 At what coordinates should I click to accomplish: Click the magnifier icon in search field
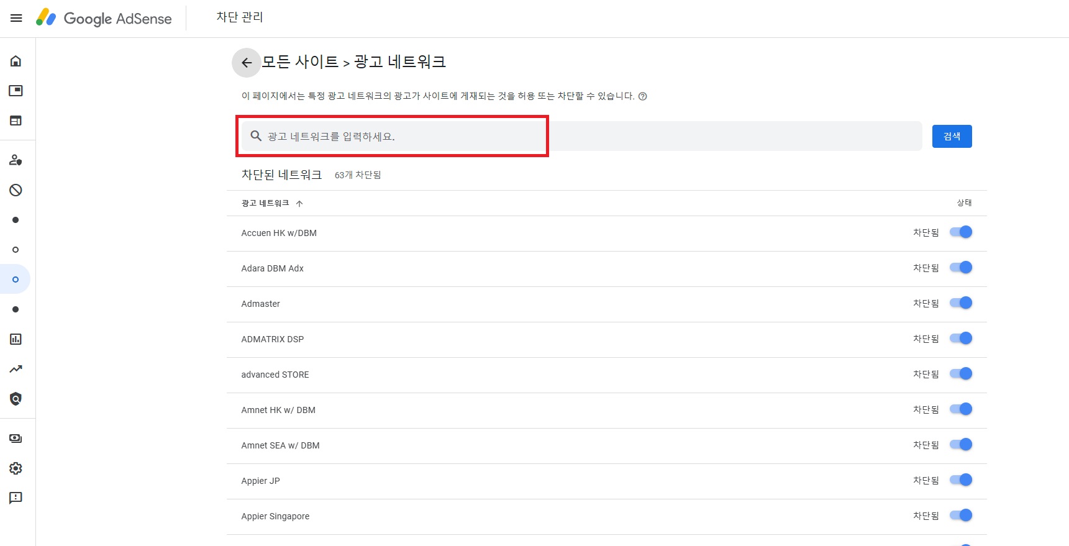[255, 136]
